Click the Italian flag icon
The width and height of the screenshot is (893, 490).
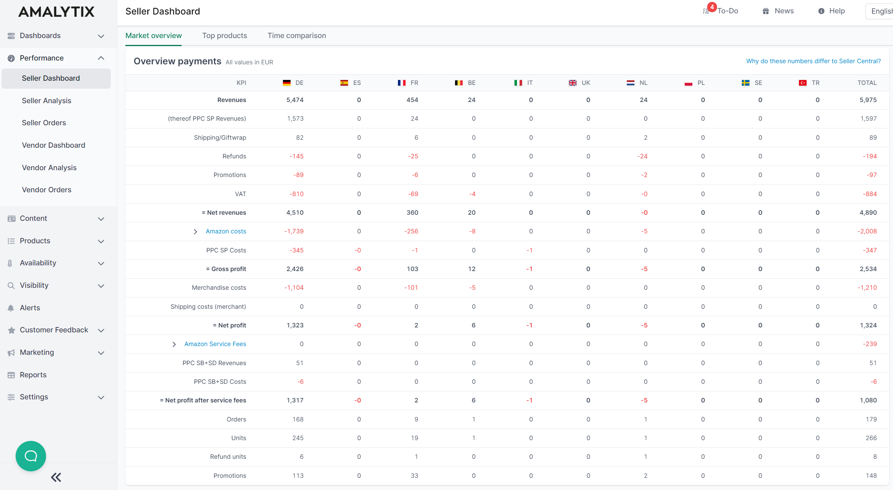click(x=518, y=83)
